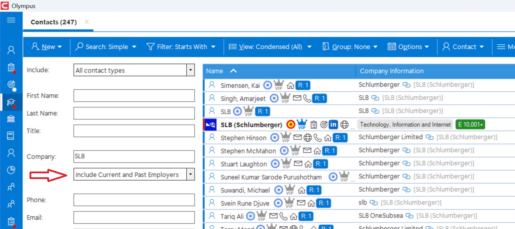Expand Include Current and Past Employers dropdown
515x229 pixels.
[190, 174]
